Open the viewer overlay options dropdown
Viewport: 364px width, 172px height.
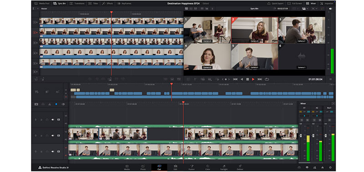pyautogui.click(x=305, y=9)
